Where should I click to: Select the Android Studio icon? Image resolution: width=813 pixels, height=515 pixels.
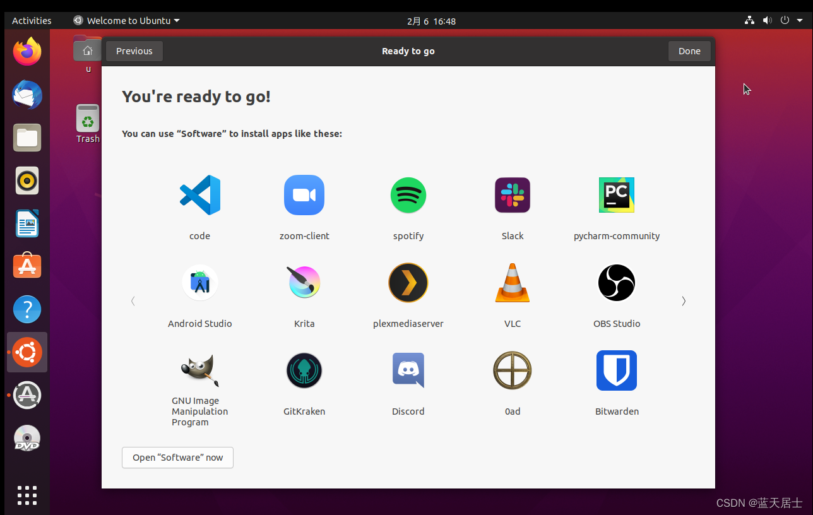point(200,283)
